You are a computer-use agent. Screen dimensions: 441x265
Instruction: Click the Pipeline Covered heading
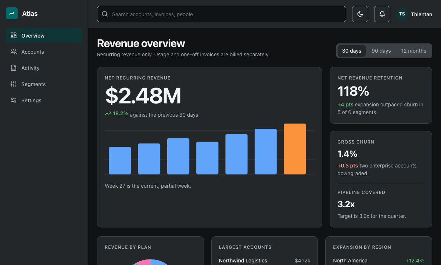tap(361, 192)
